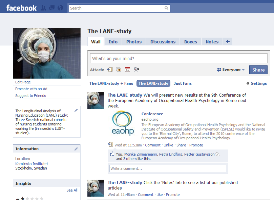Click the Write a comment field
This screenshot has width=274, height=200.
[168, 168]
